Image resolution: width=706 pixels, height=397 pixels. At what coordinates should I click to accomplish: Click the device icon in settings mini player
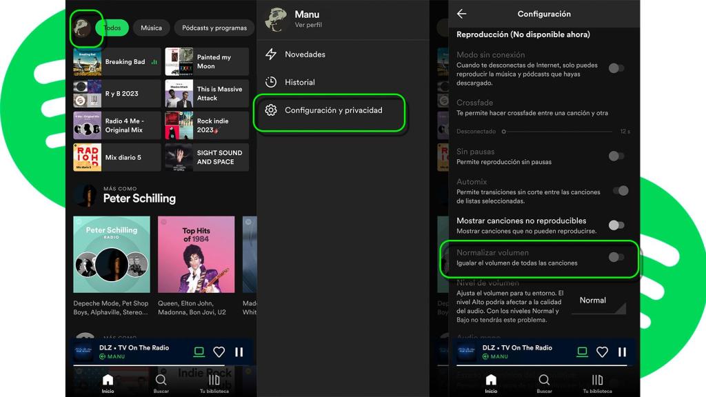pyautogui.click(x=582, y=352)
